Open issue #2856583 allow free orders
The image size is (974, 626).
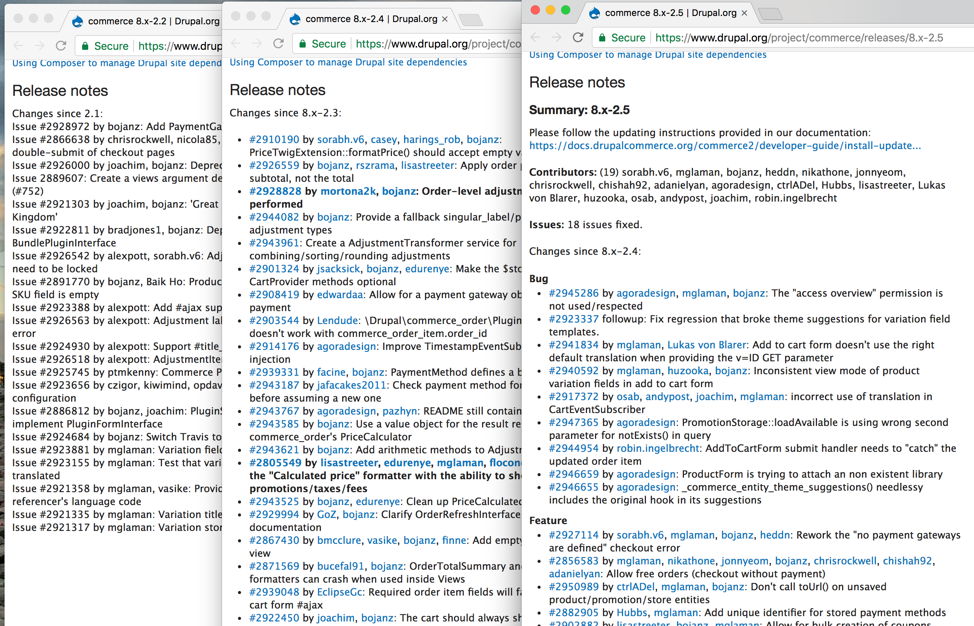[573, 561]
